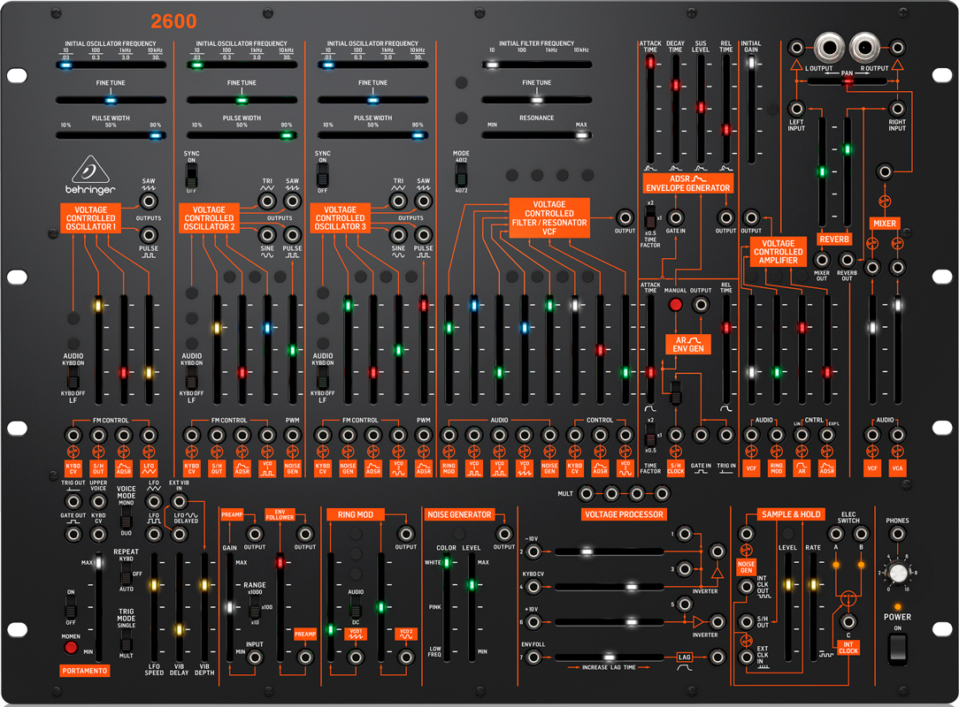
Task: Click the VCO 2 SINE output jack
Action: tap(266, 234)
